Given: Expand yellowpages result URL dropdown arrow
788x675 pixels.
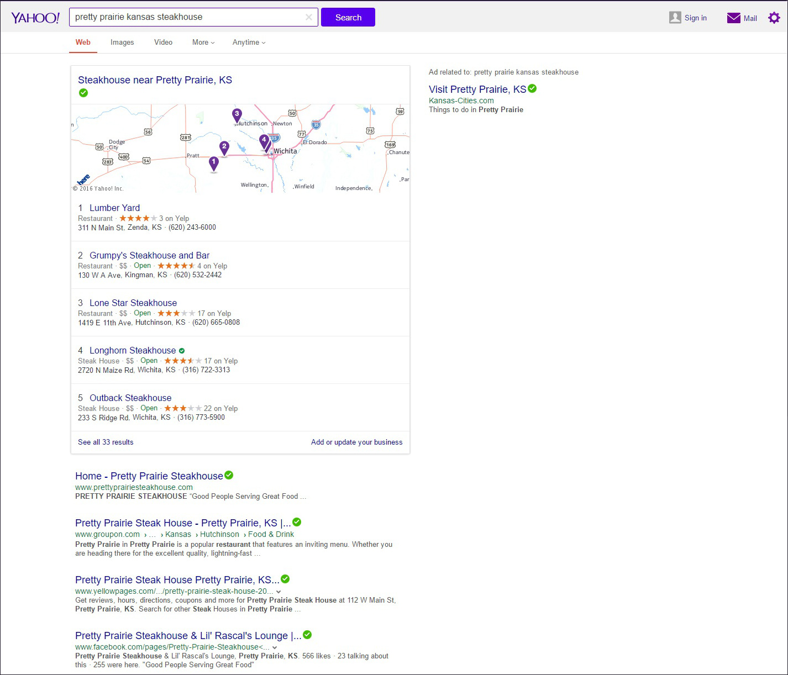Looking at the screenshot, I should point(279,592).
